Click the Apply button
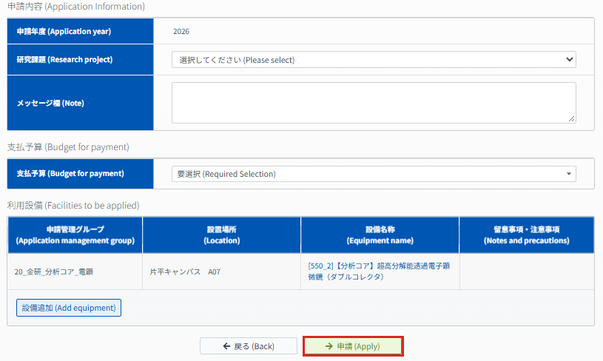 click(353, 346)
